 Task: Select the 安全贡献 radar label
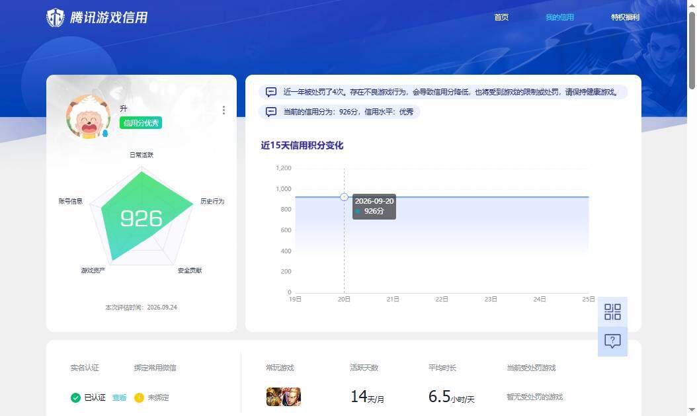pyautogui.click(x=190, y=270)
